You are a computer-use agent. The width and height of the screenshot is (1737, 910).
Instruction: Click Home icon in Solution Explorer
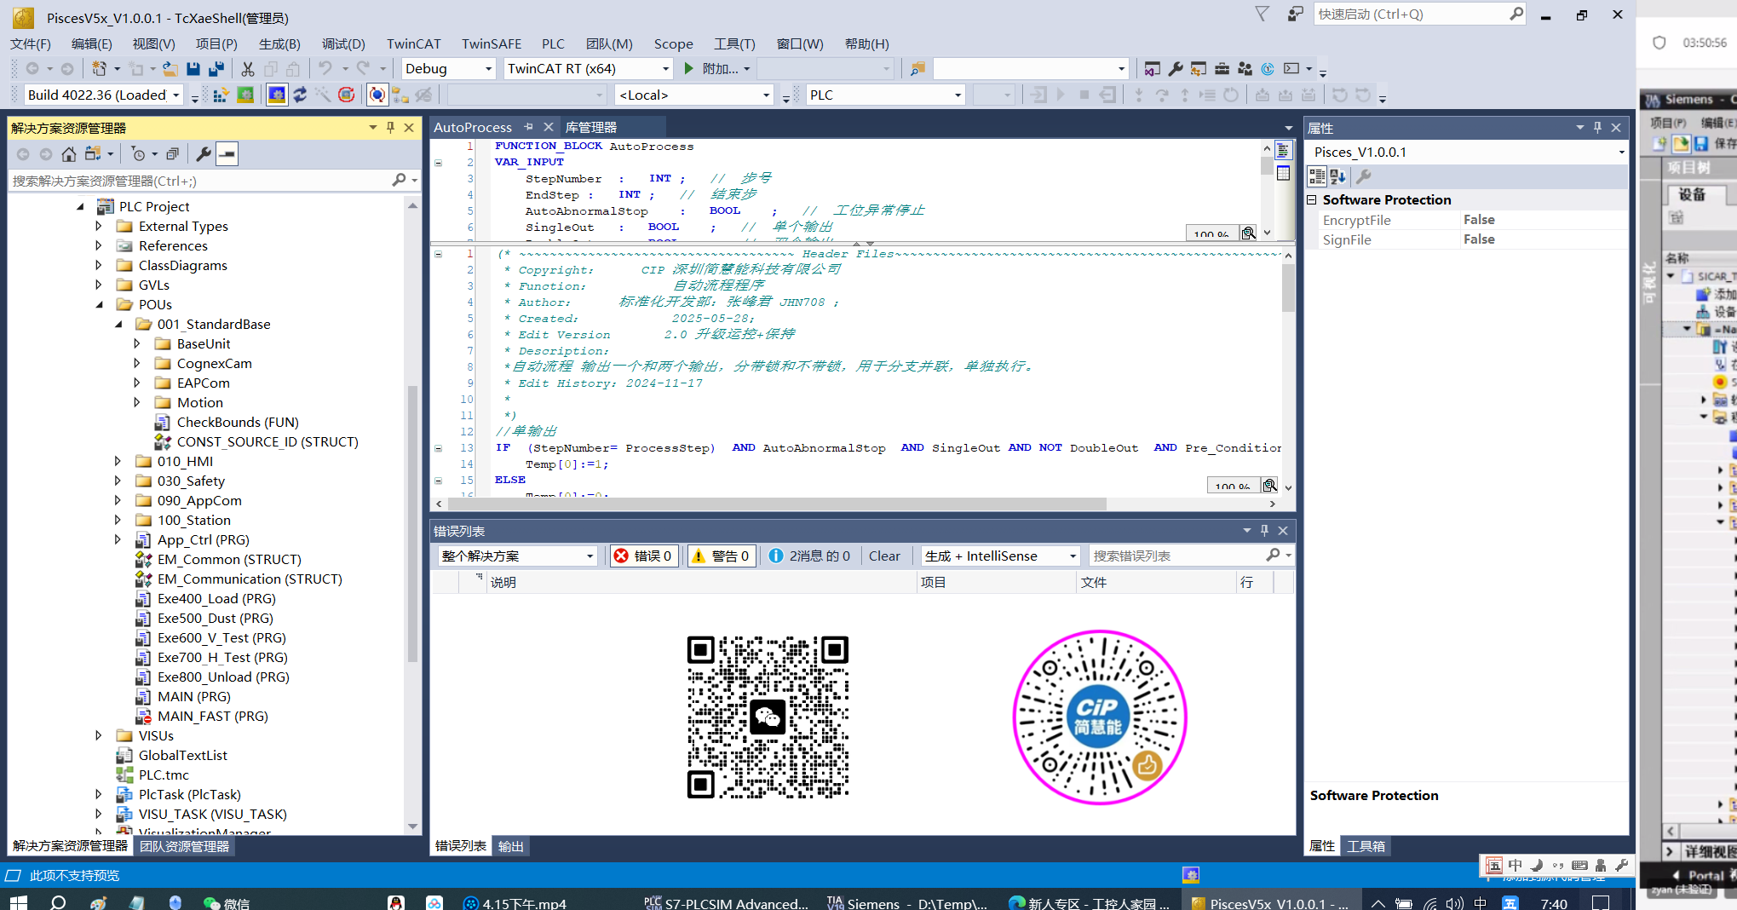tap(69, 154)
